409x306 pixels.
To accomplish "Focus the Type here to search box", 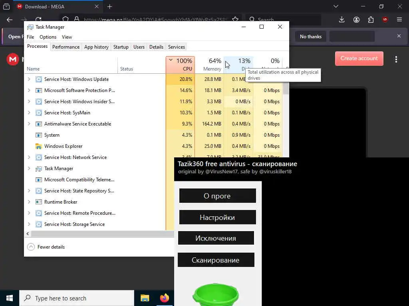I will (77, 298).
